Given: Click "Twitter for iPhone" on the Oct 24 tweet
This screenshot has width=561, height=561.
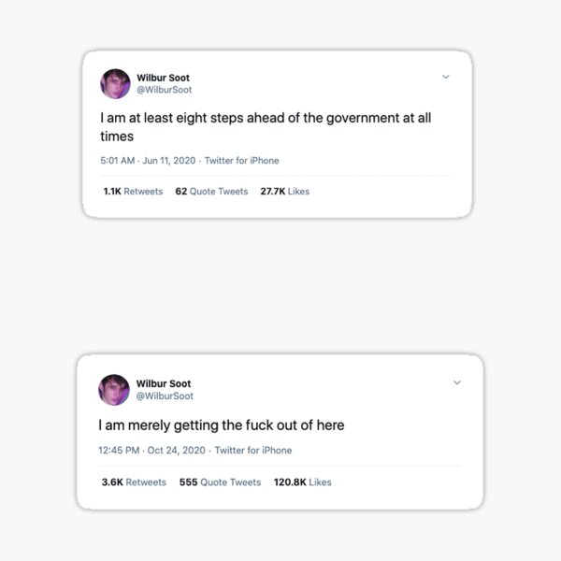Looking at the screenshot, I should click(x=253, y=451).
